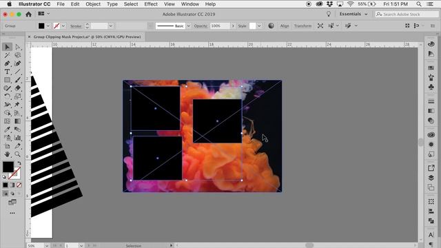Enable Draw Normal mode

tap(6, 194)
